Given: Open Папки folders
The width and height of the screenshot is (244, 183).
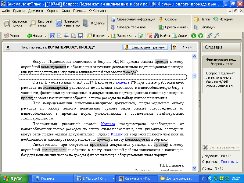Looking at the screenshot, I should (202, 19).
